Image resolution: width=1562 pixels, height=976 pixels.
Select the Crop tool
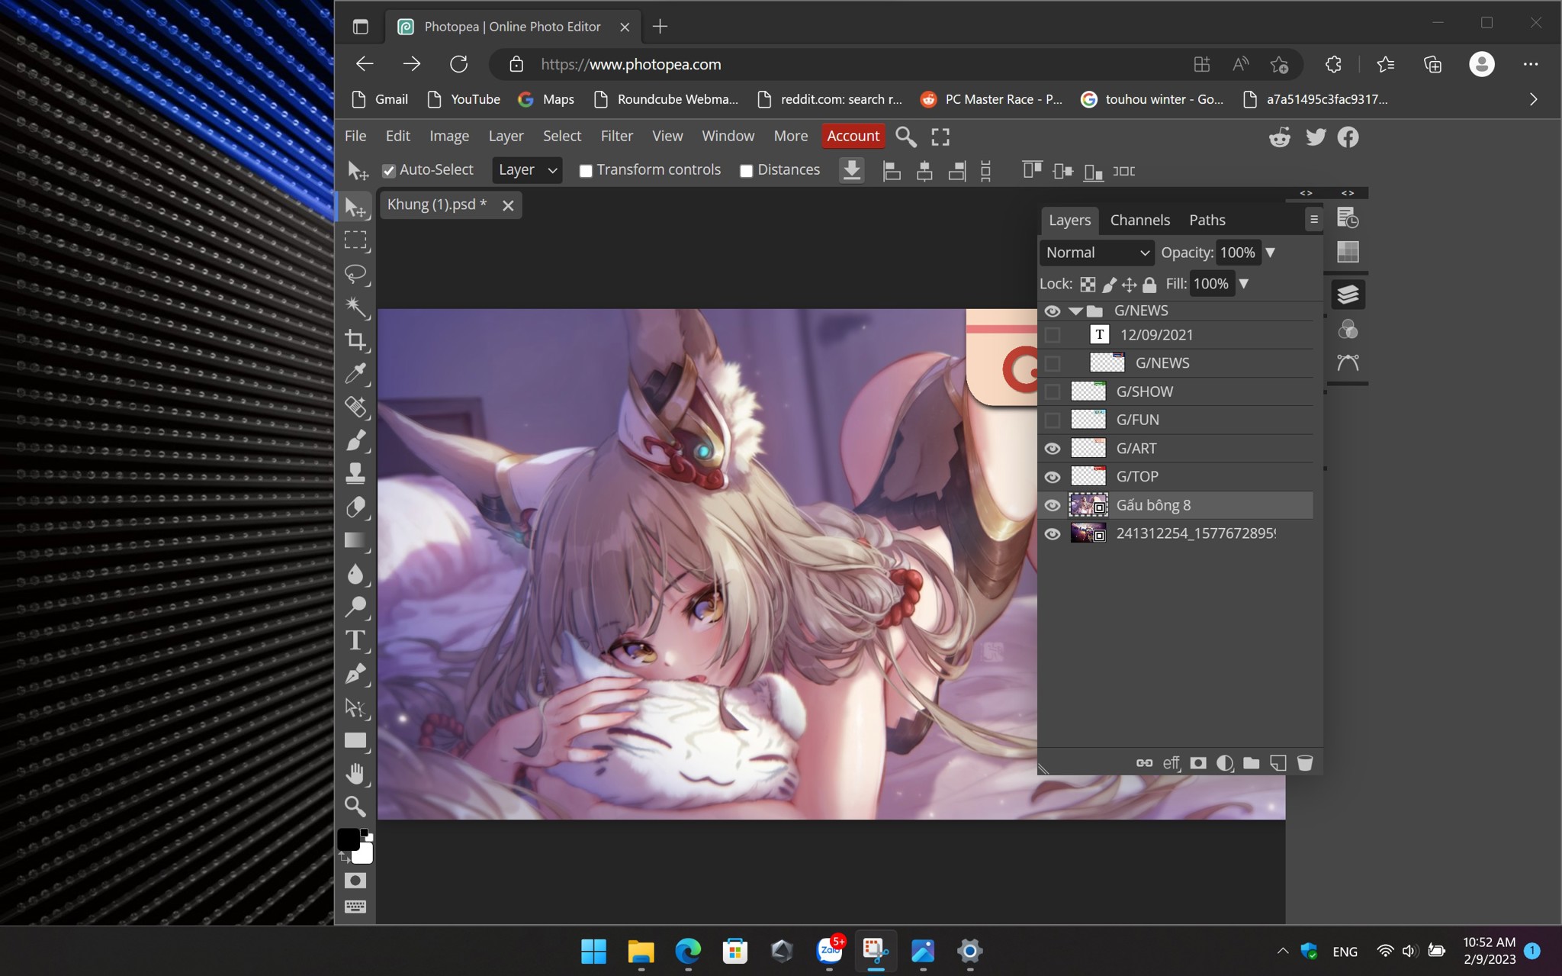tap(355, 340)
